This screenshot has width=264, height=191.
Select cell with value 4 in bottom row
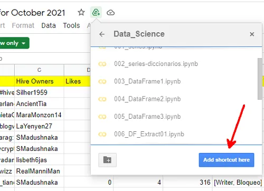click(138, 183)
